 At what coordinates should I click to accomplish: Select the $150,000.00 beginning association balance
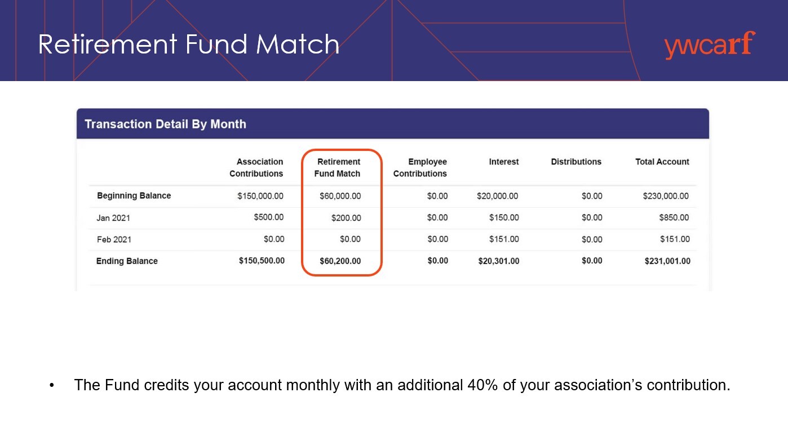[x=260, y=196]
